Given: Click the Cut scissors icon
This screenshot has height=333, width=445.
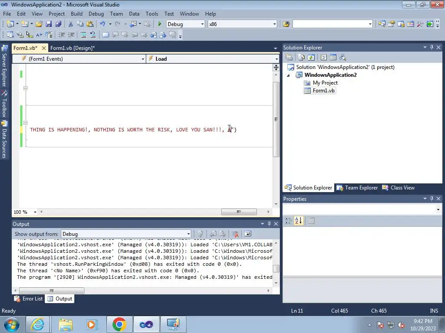Looking at the screenshot, I should tap(70, 24).
